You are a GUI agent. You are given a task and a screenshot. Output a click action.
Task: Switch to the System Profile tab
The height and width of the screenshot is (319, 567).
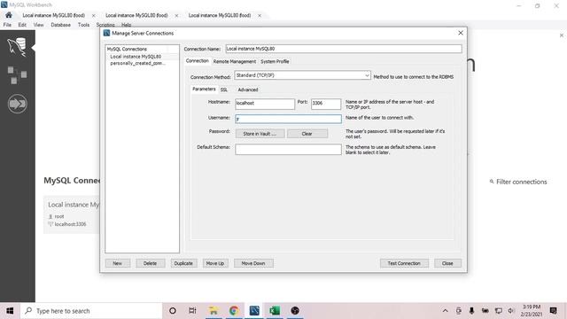275,61
